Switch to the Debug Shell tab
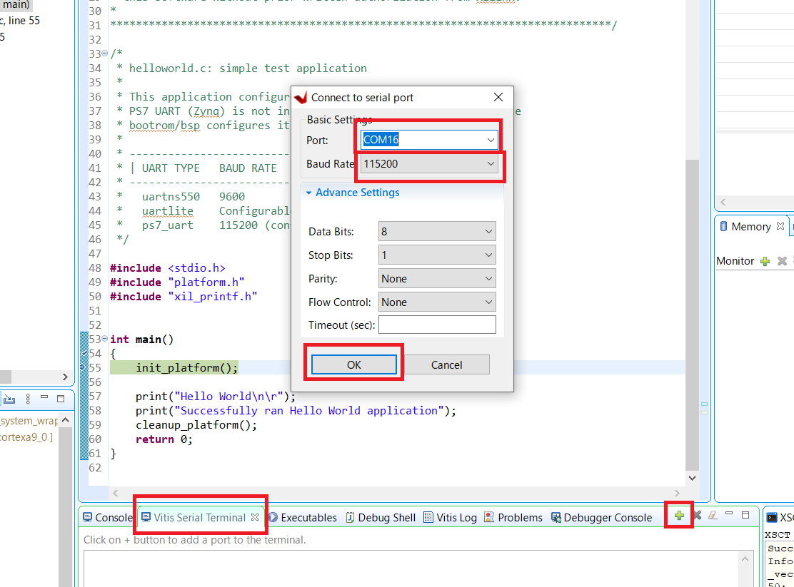Viewport: 794px width, 587px height. point(381,518)
